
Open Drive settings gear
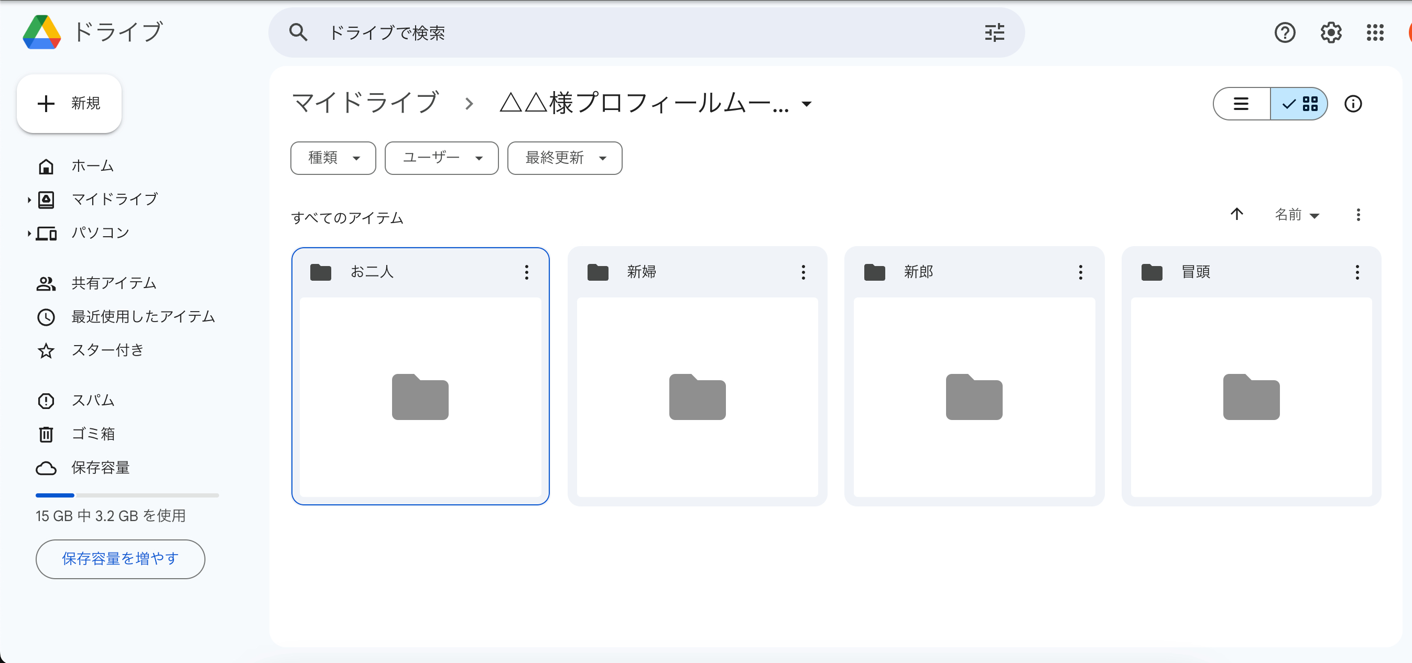coord(1330,32)
